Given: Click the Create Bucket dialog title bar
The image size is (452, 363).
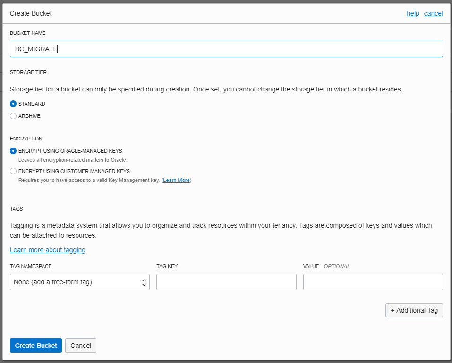Looking at the screenshot, I should coord(31,13).
